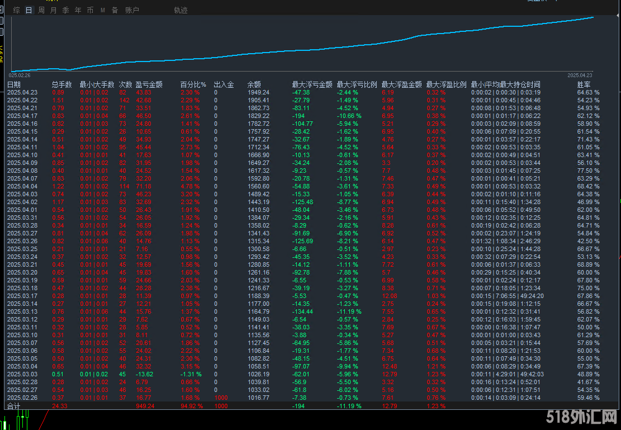Select the 年 yearly tab
Viewport: 621px width, 430px height.
click(78, 10)
